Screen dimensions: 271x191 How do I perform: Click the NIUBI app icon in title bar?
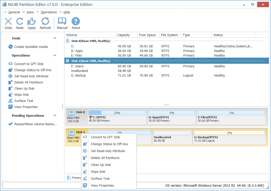pyautogui.click(x=5, y=5)
